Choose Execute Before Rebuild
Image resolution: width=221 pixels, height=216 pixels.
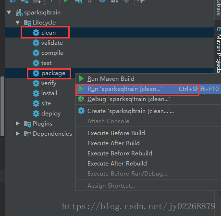click(148, 153)
